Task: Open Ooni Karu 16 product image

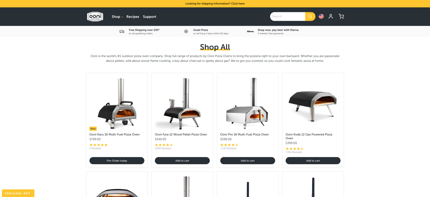Action: point(117,103)
